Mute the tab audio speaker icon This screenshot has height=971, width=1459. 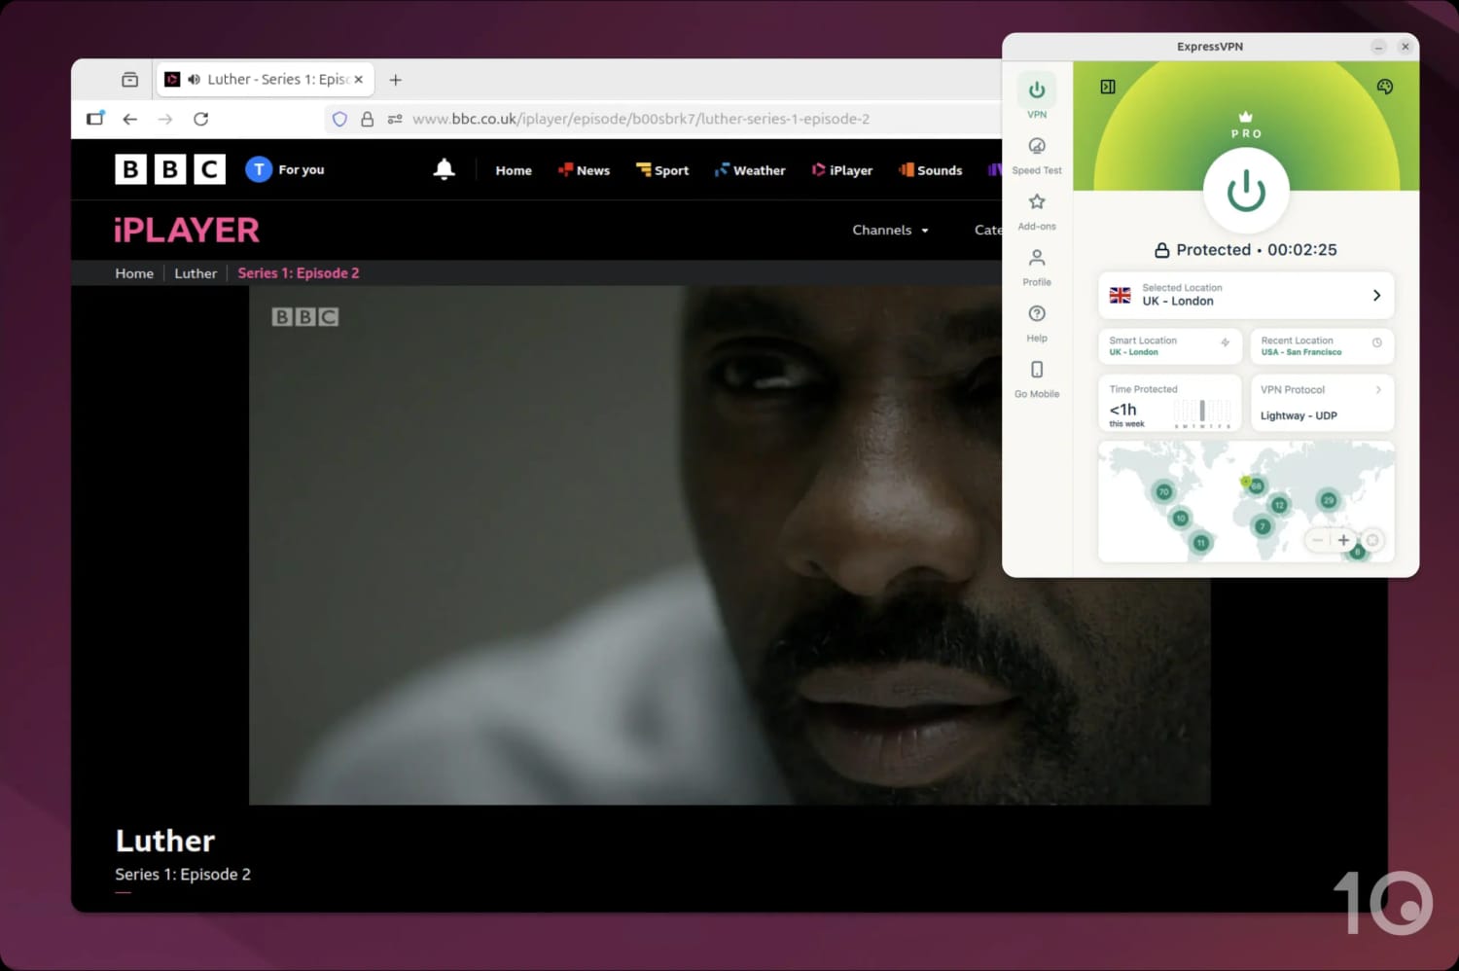[x=194, y=80]
